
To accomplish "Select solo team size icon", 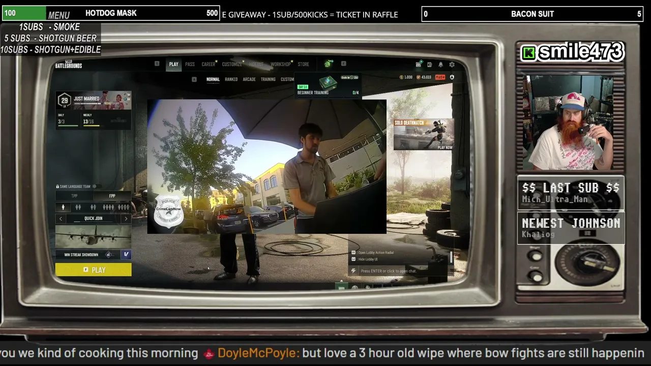I will pyautogui.click(x=63, y=207).
